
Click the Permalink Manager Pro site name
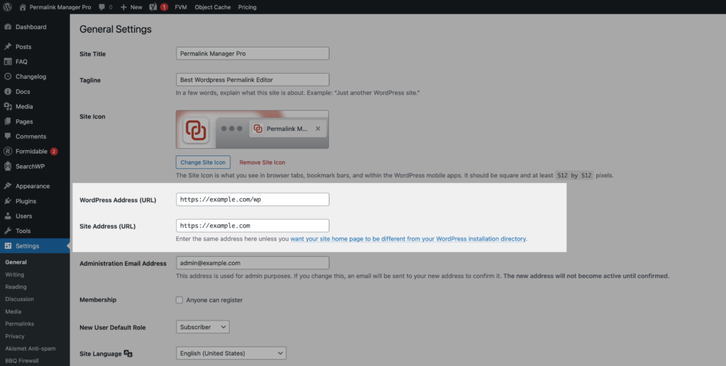pyautogui.click(x=60, y=7)
